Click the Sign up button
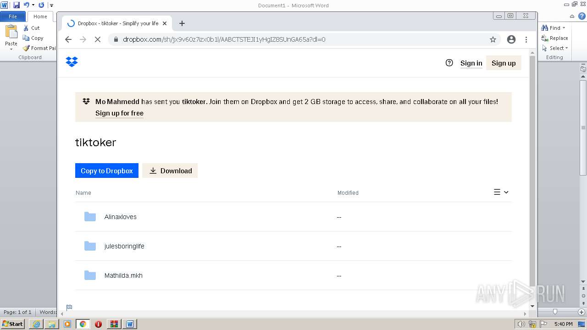This screenshot has width=587, height=330. (504, 63)
